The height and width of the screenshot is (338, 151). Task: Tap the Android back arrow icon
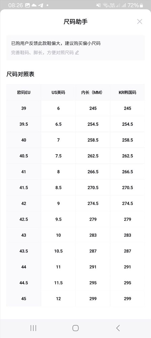118,328
